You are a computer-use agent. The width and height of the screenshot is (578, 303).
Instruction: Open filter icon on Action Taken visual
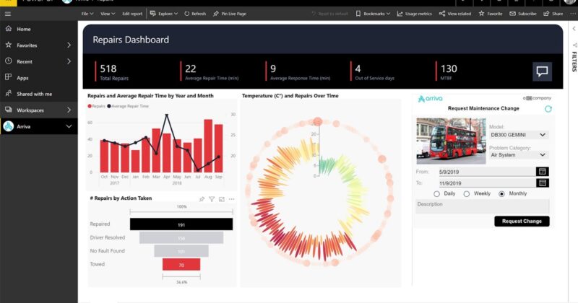[212, 199]
